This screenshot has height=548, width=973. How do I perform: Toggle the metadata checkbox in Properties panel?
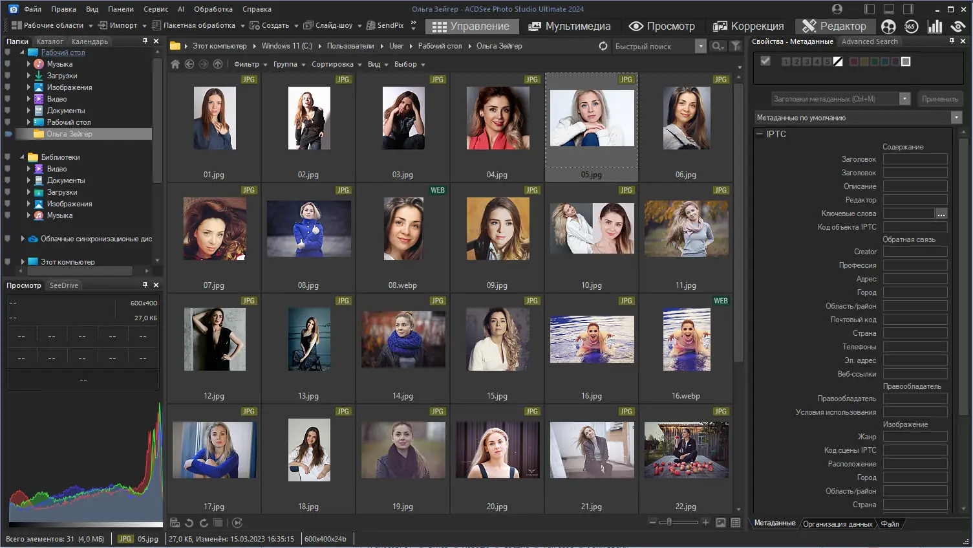765,61
